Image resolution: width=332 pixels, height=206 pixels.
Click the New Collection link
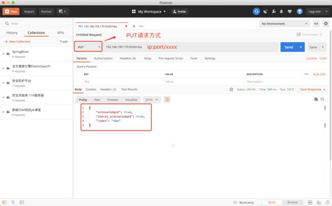coord(17,42)
